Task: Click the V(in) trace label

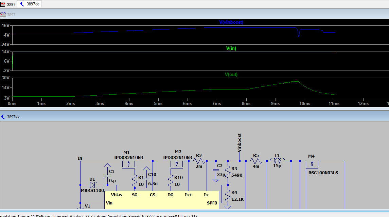Action: [231, 48]
